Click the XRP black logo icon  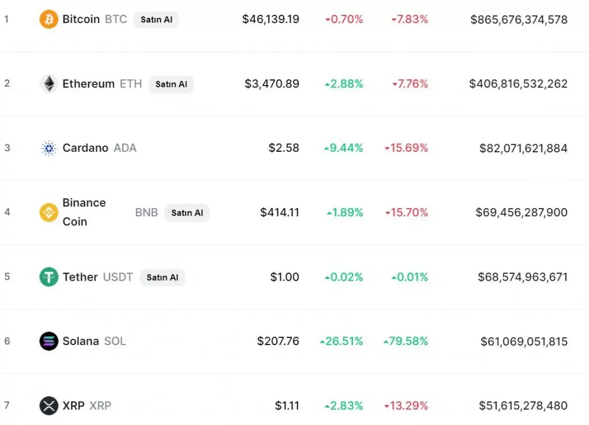click(49, 406)
